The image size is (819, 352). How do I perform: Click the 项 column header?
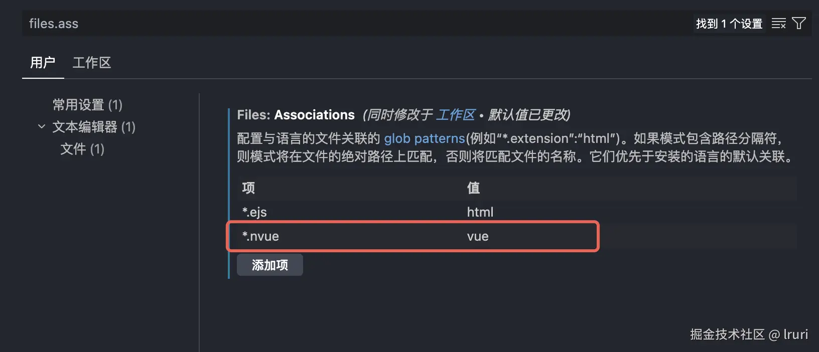tap(248, 188)
